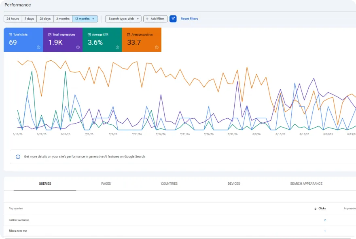Click the Performance page heading

point(18,5)
